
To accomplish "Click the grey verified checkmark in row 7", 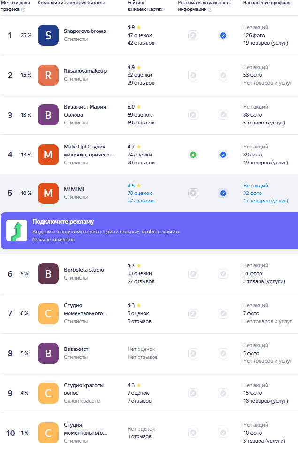I will pyautogui.click(x=223, y=313).
